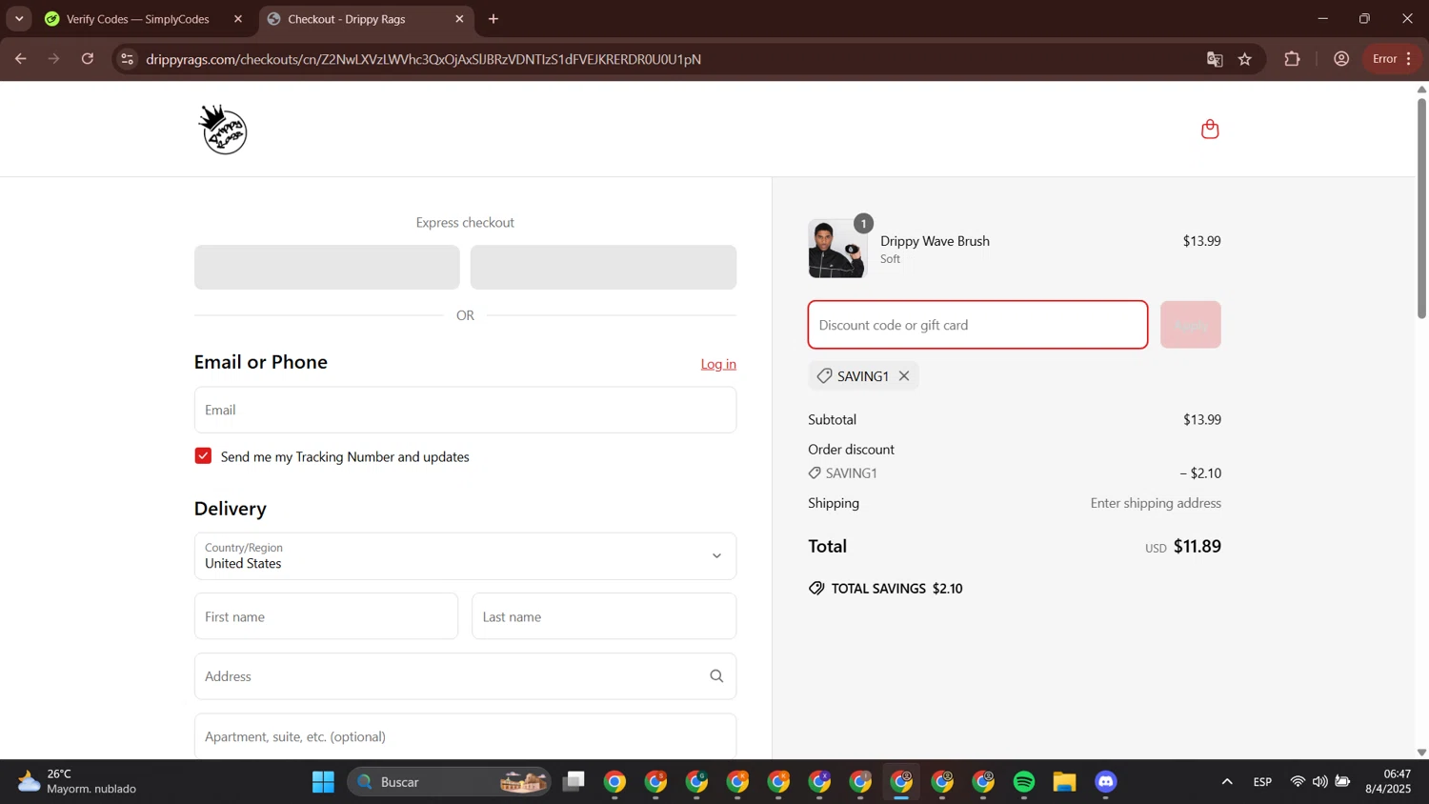The image size is (1429, 804).
Task: Click the second express checkout button
Action: (603, 268)
